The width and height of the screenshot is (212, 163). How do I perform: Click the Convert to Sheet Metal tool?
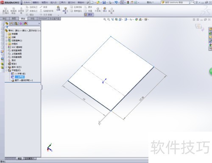coord(14,11)
